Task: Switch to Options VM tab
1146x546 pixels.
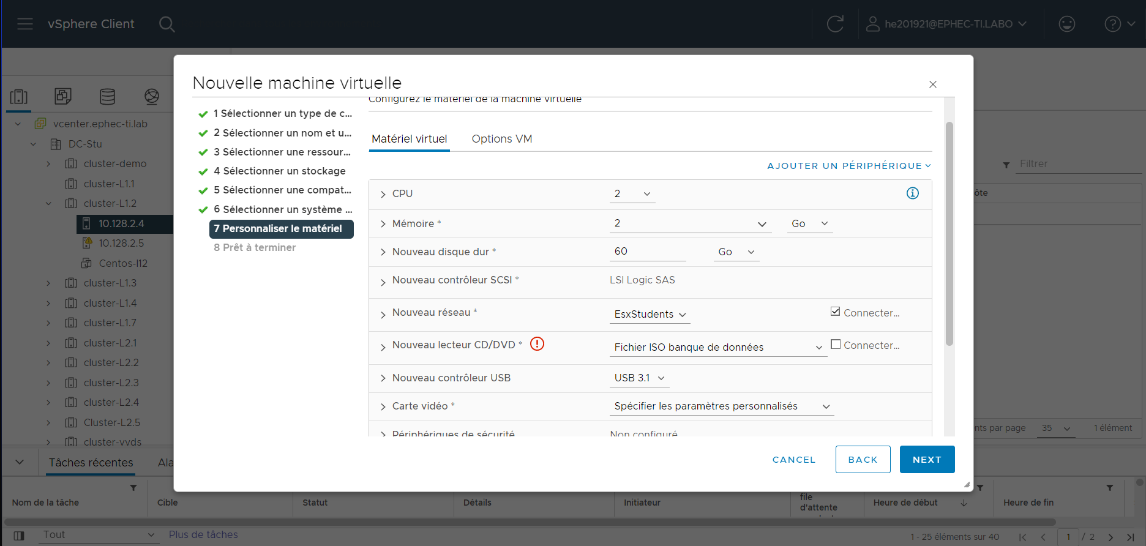Action: click(502, 139)
